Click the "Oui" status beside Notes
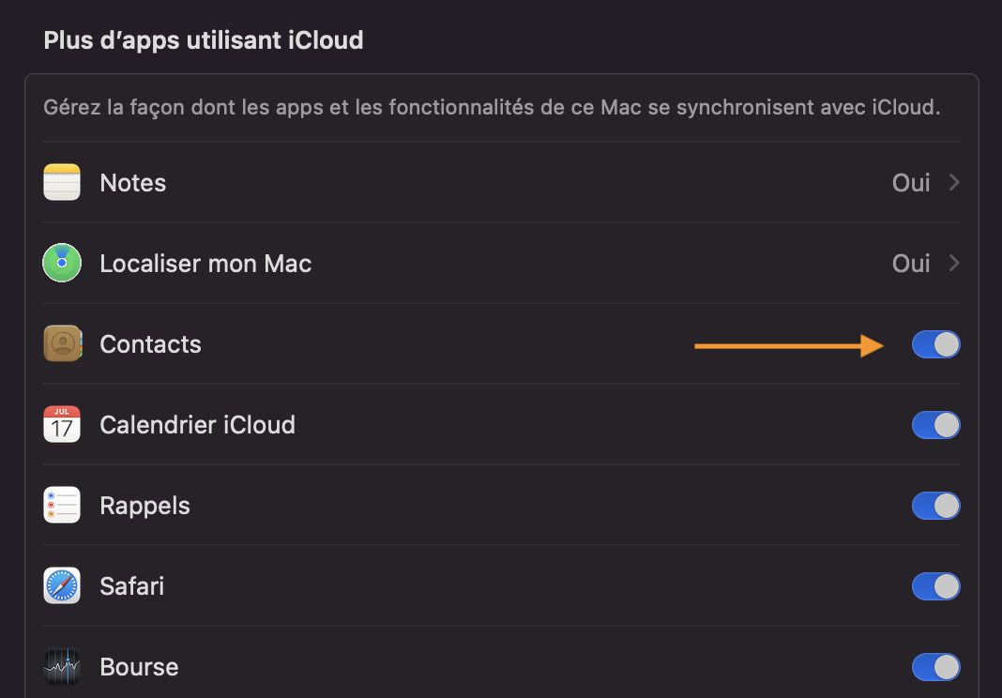 911,182
